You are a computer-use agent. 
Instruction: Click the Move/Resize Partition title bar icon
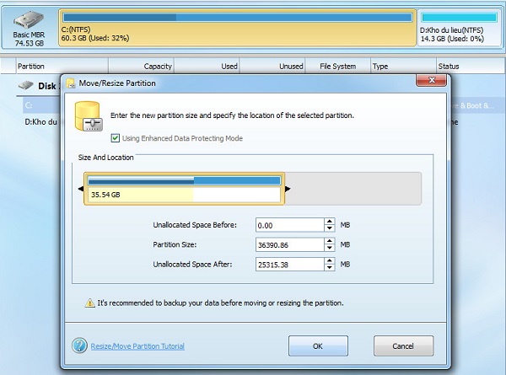(72, 83)
